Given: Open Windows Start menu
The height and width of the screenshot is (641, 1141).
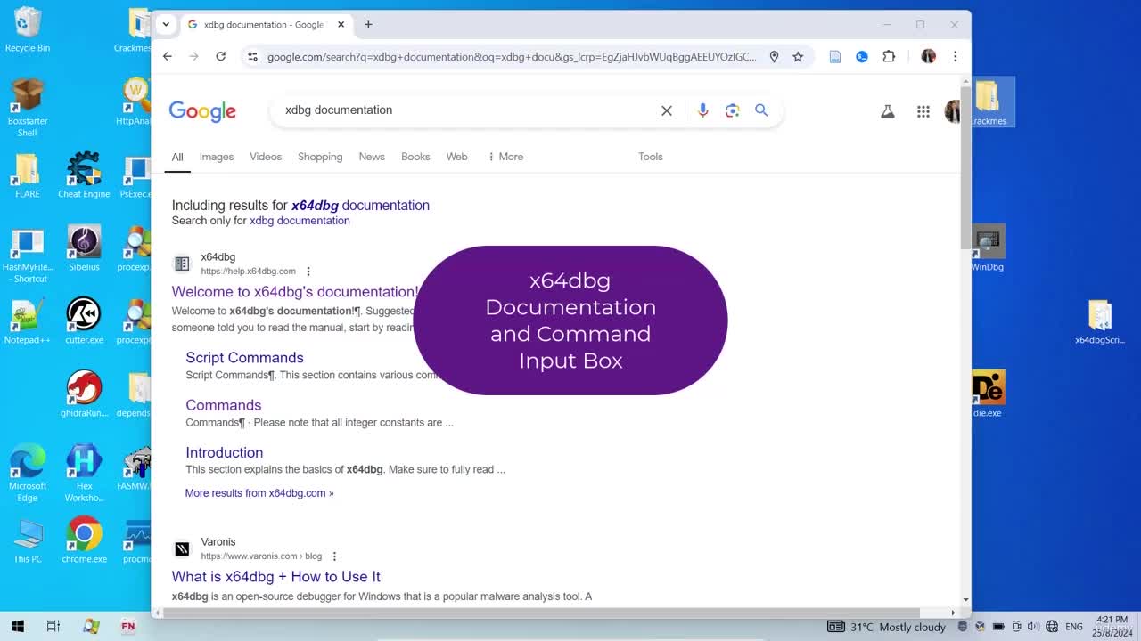Looking at the screenshot, I should tap(17, 626).
